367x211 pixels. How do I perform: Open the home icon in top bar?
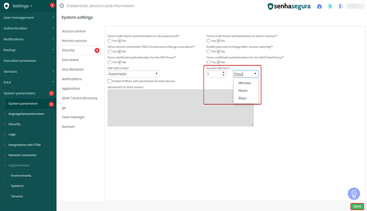click(319, 6)
